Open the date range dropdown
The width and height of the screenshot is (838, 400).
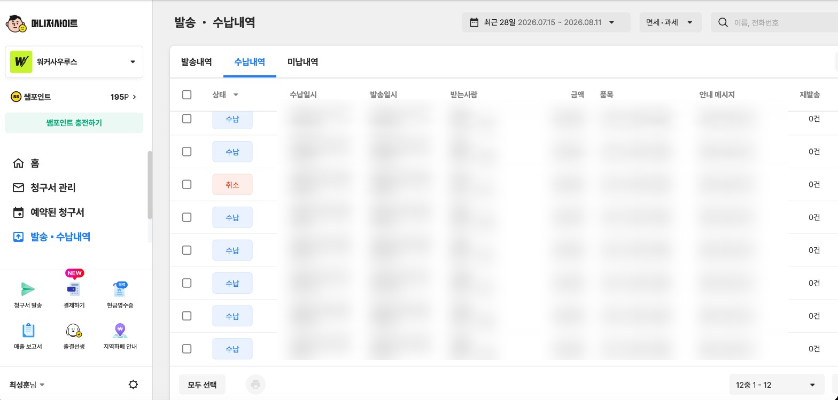click(x=546, y=22)
